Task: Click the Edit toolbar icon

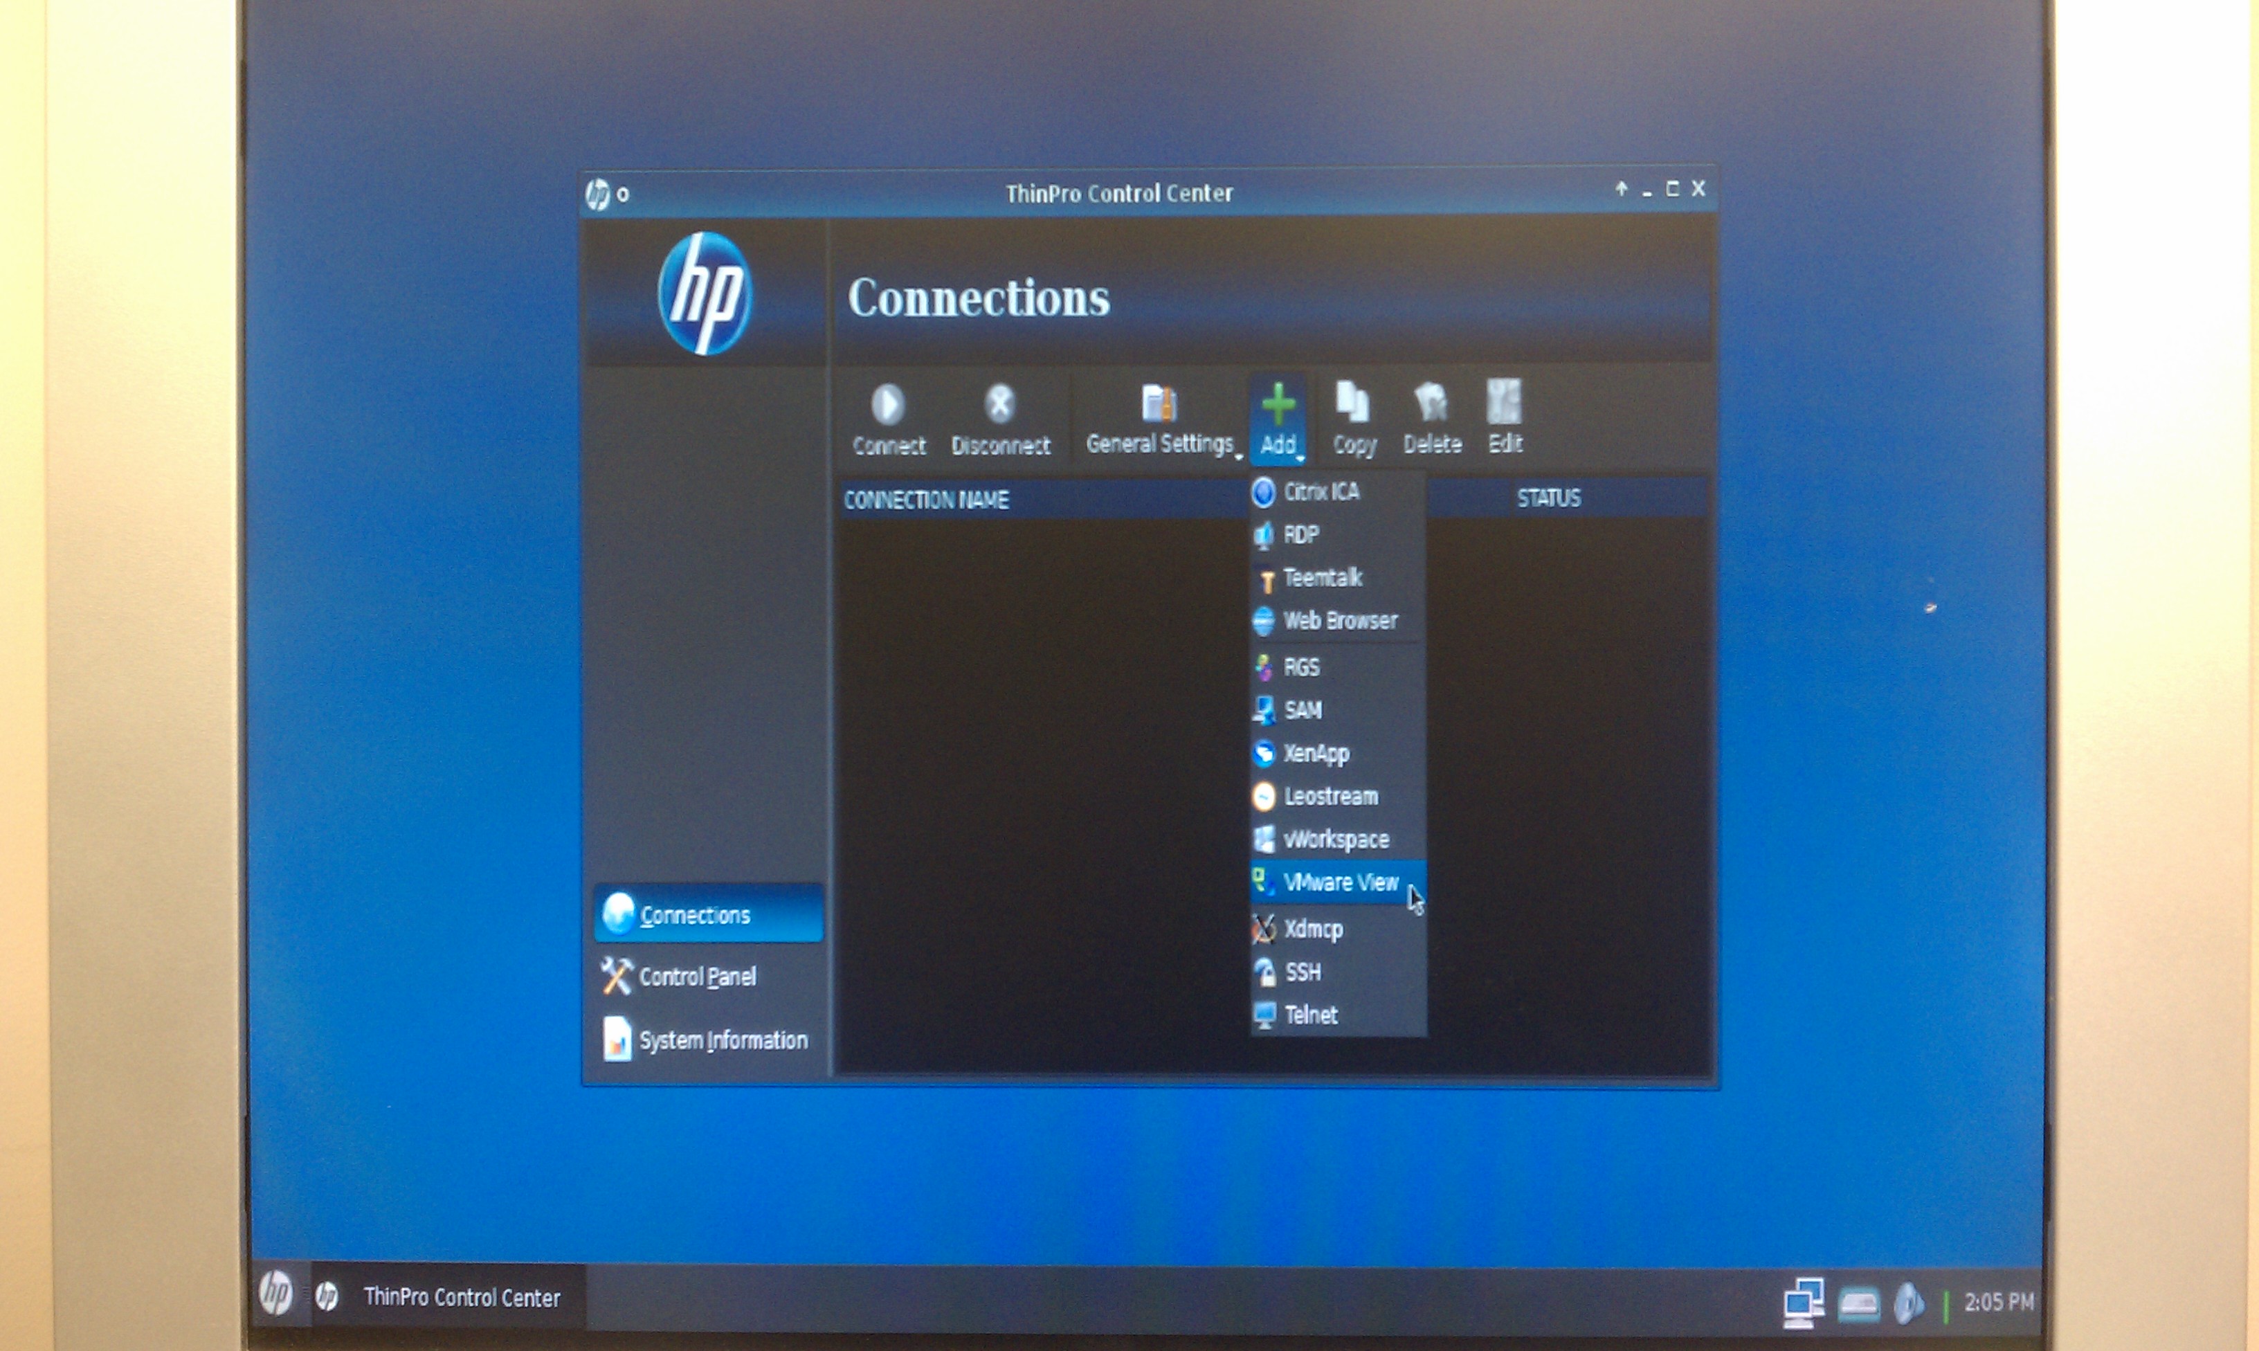Action: click(x=1505, y=419)
